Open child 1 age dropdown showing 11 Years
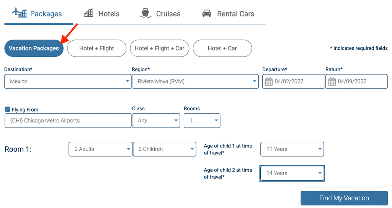The image size is (392, 208). (x=292, y=149)
